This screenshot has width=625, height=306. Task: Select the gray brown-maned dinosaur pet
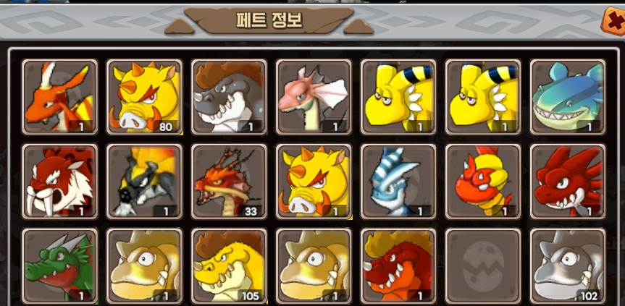click(229, 97)
